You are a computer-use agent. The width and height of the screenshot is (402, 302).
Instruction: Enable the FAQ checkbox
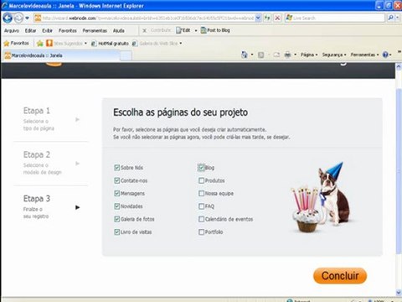click(201, 206)
